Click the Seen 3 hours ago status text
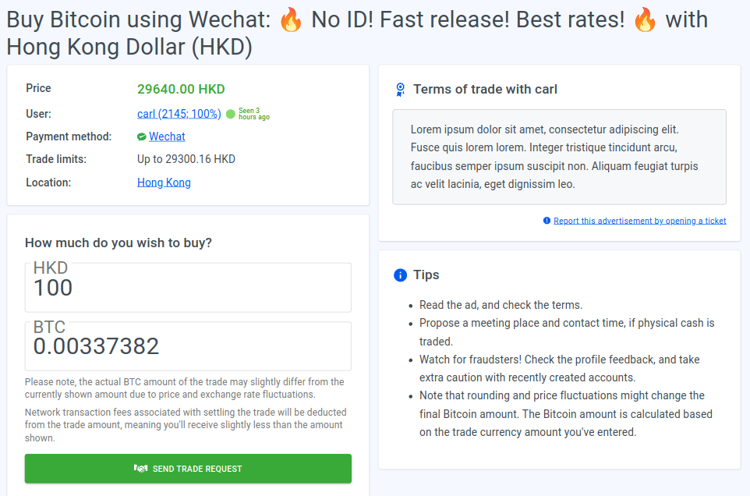Screen dimensions: 750x496 (254, 114)
